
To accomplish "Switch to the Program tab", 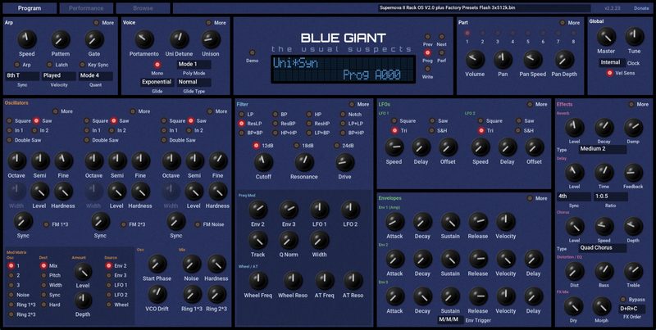I will 30,8.
